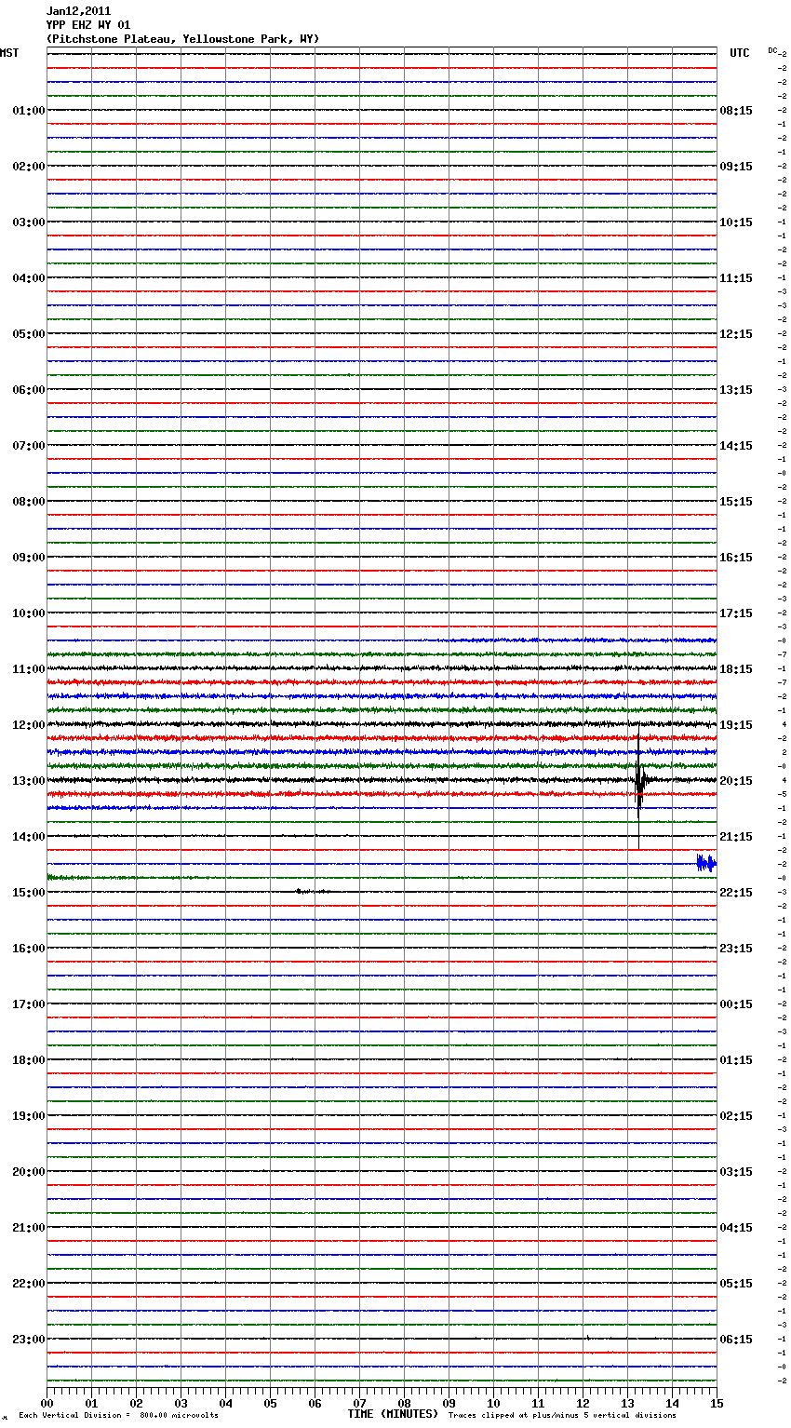The image size is (791, 1428).
Task: Select the 10:00 MST time label
Action: tap(28, 613)
